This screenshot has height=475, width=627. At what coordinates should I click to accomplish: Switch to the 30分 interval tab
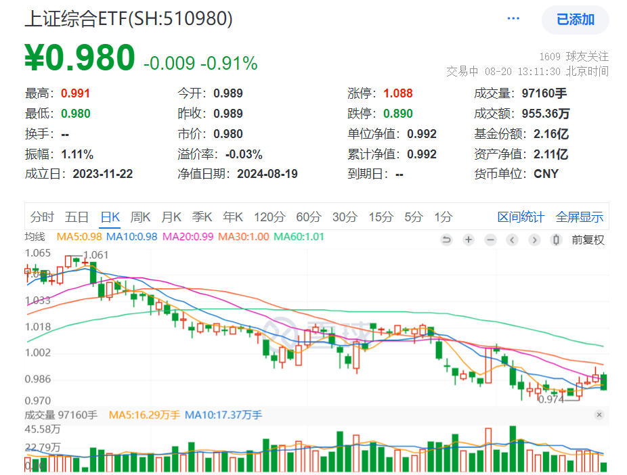345,217
